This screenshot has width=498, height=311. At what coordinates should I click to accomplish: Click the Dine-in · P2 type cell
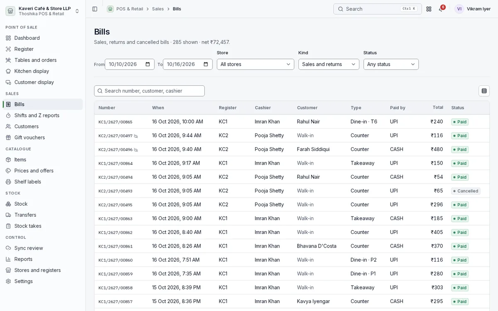364,260
